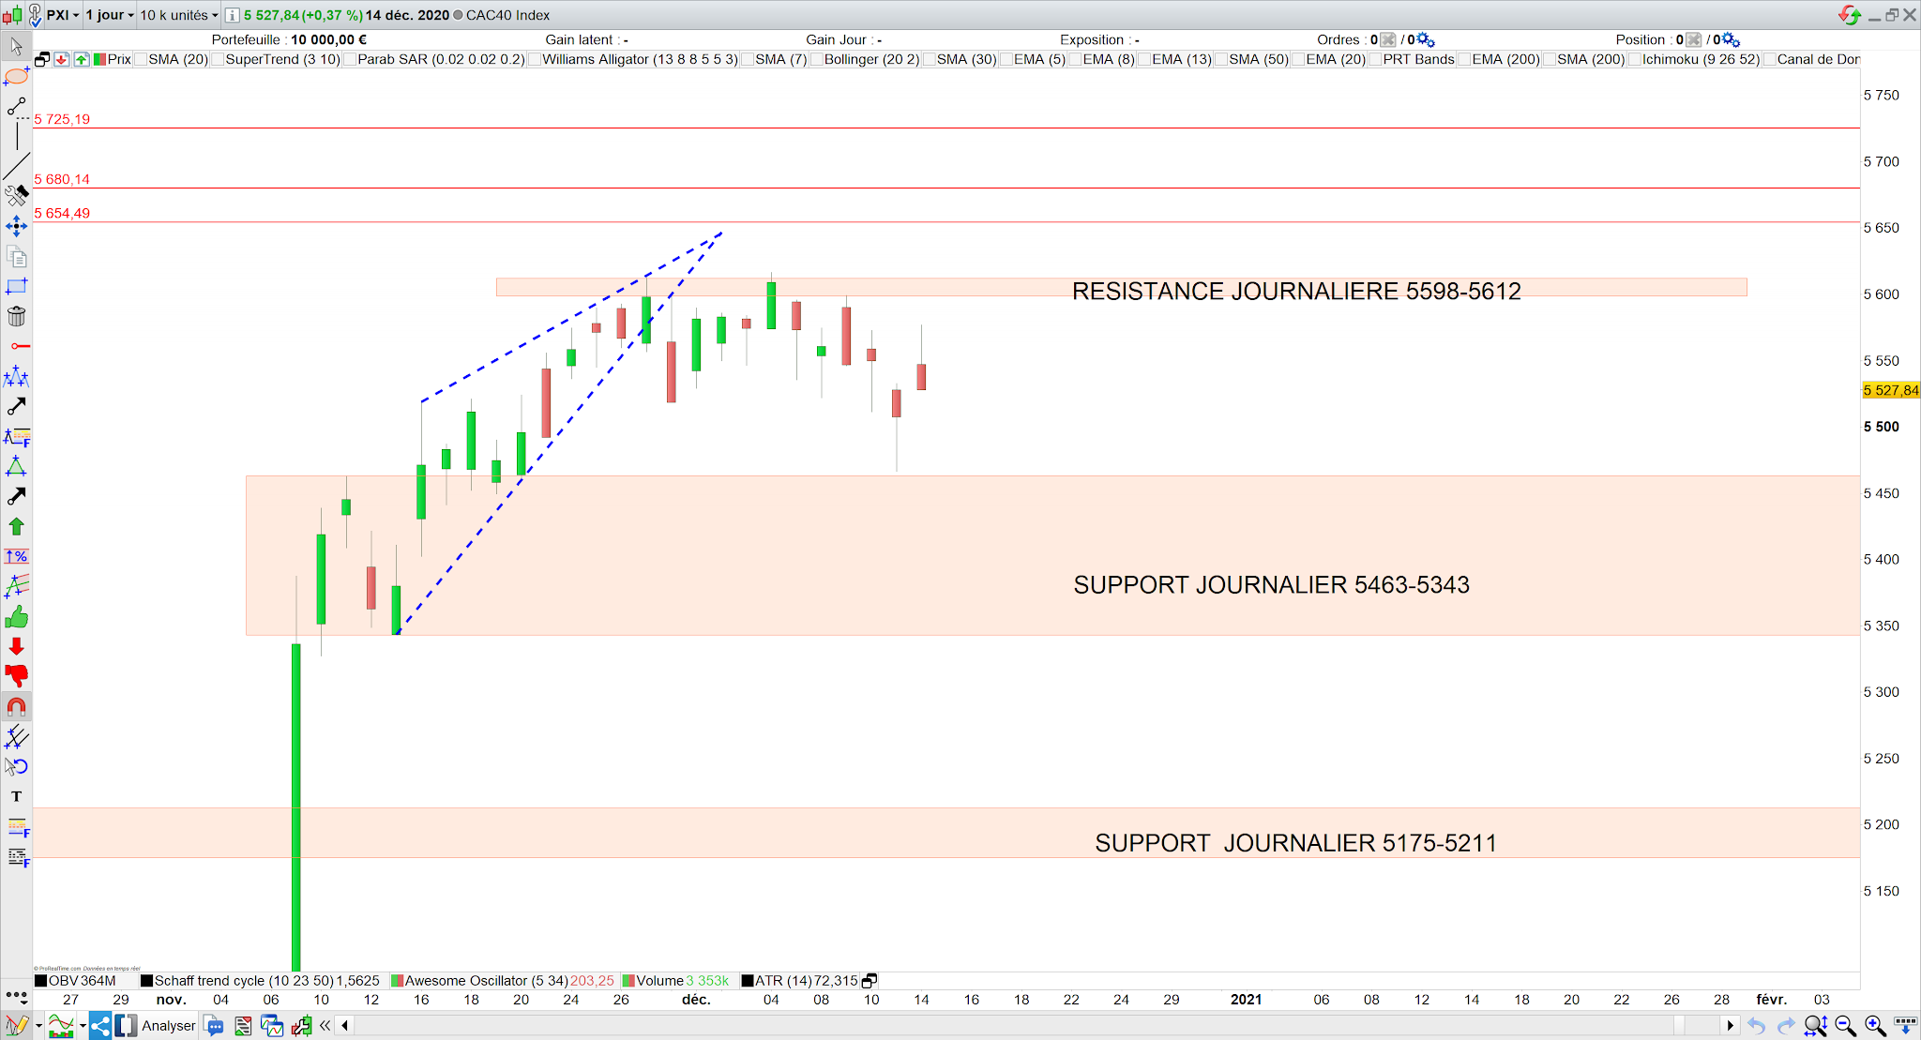
Task: Click the Awesome Oscillator color swatch
Action: click(x=398, y=981)
